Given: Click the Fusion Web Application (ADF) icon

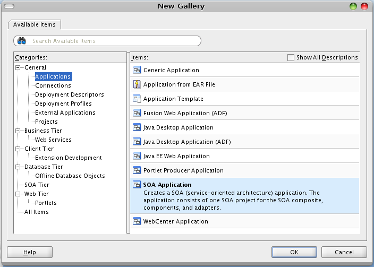Looking at the screenshot, I should point(137,113).
